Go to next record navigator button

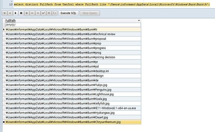point(16,13)
